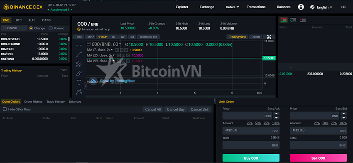Click the Cancel Buy button

coord(176,109)
